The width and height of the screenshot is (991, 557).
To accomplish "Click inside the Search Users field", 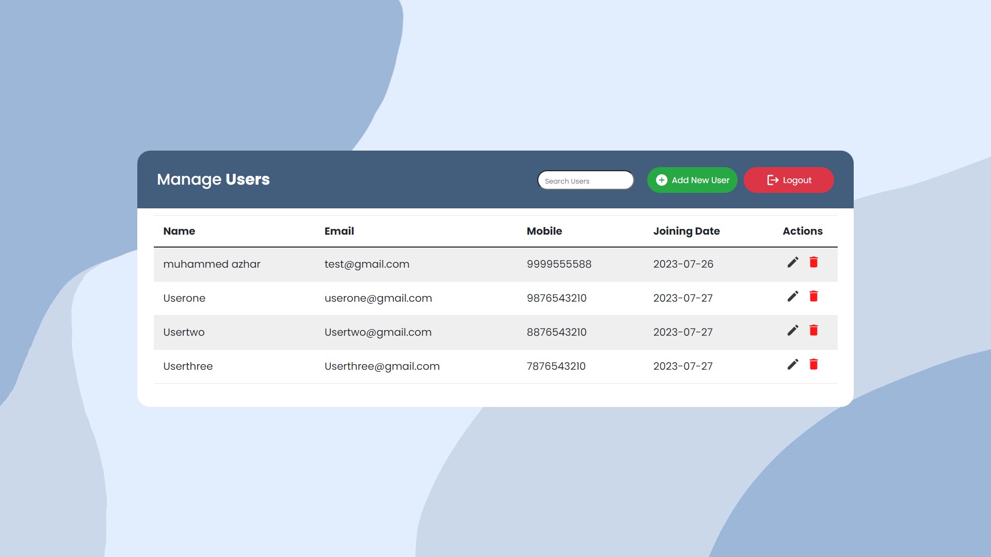I will [585, 180].
